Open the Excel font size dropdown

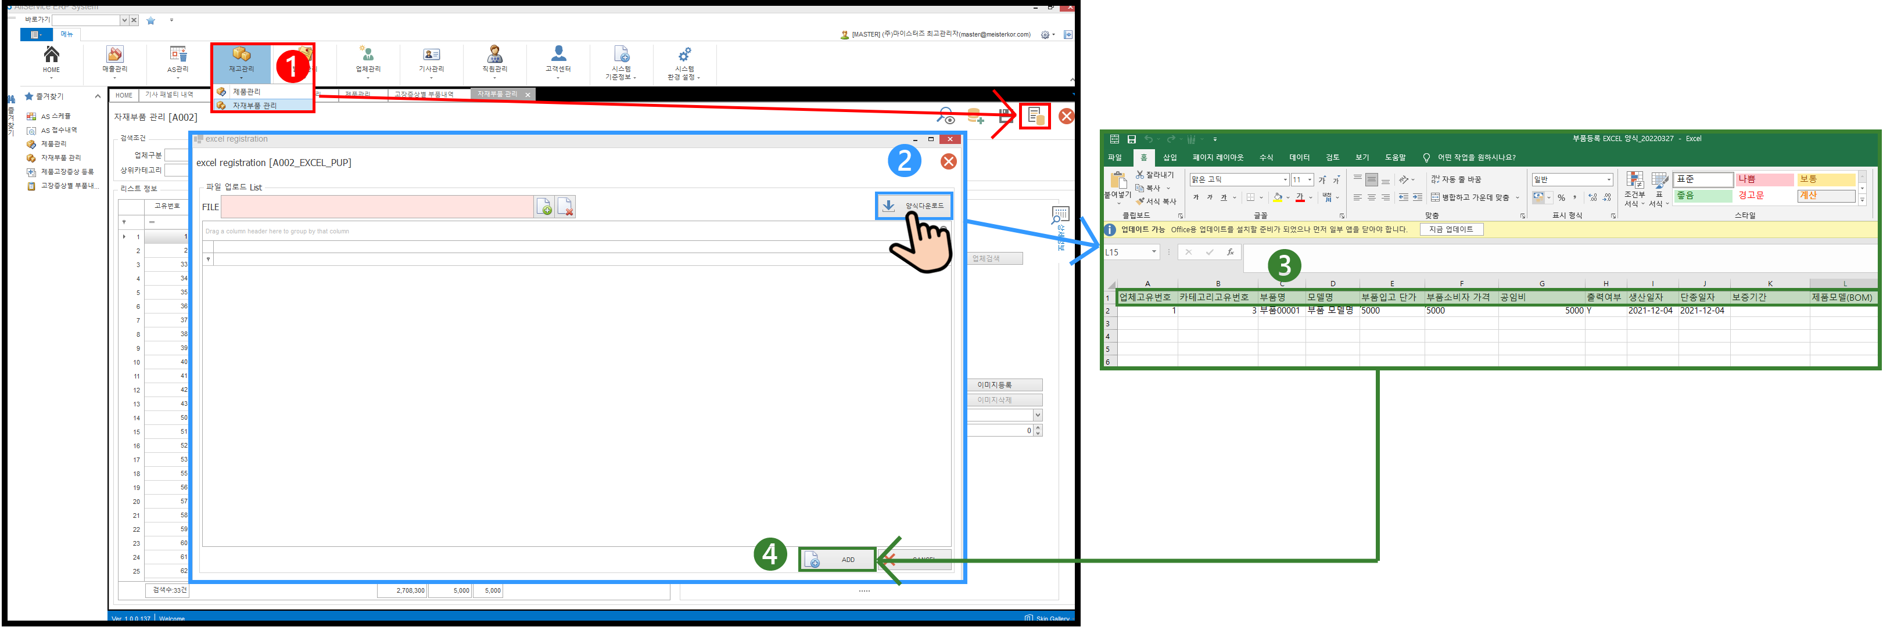pos(1310,180)
